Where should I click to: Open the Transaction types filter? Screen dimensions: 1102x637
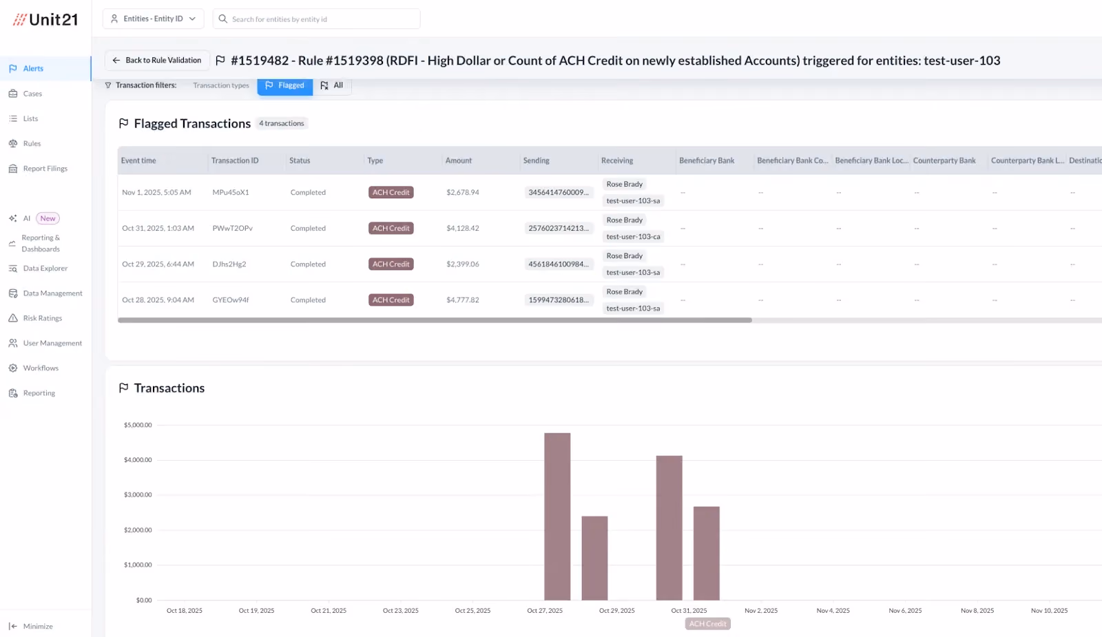tap(221, 85)
